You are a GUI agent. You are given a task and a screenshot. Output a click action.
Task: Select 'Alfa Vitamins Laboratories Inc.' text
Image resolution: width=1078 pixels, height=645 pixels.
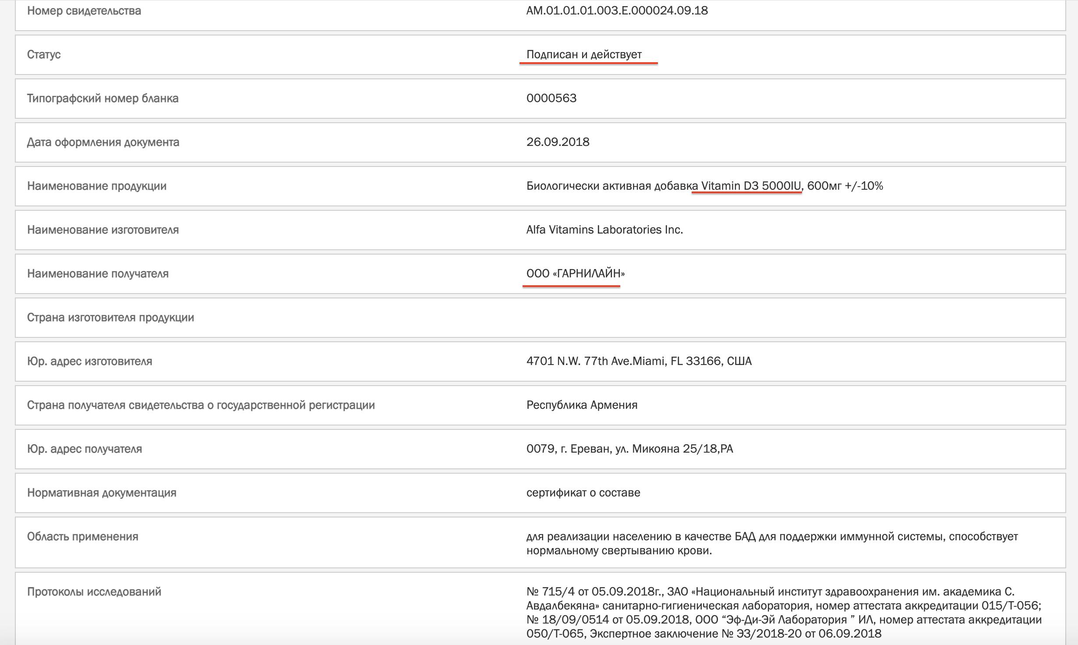(x=604, y=230)
